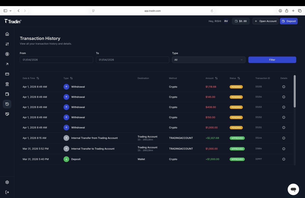Viewport: 305px width, 198px height.
Task: Open the browser downloads icon
Action: coord(280,11)
